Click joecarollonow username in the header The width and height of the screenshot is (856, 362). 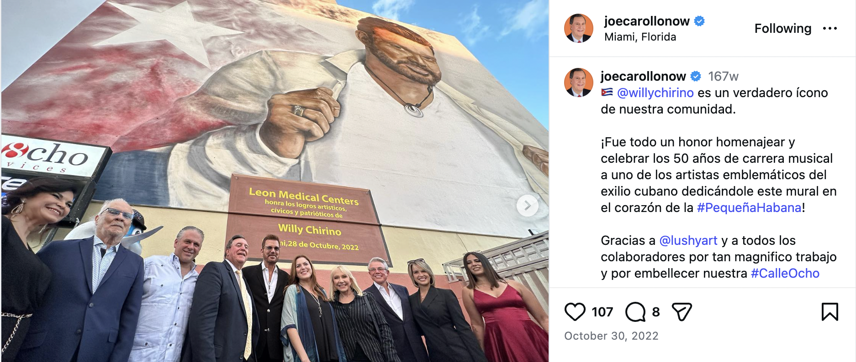pos(647,21)
